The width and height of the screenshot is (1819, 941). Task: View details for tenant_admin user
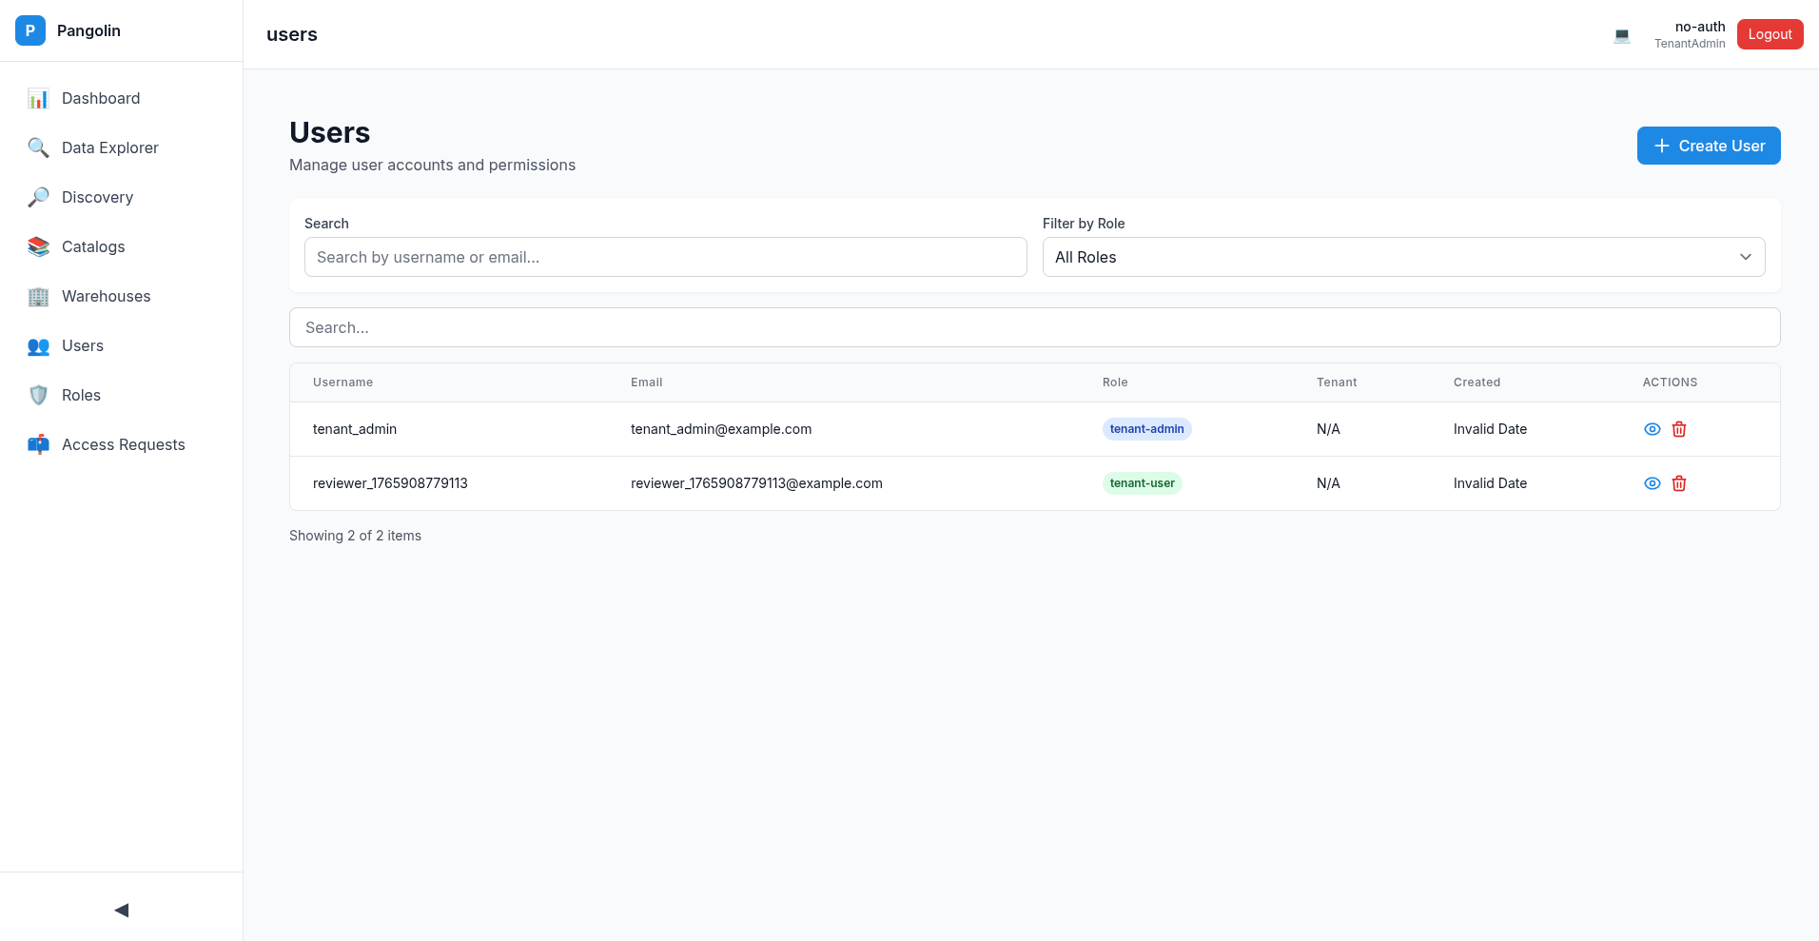(x=1653, y=429)
